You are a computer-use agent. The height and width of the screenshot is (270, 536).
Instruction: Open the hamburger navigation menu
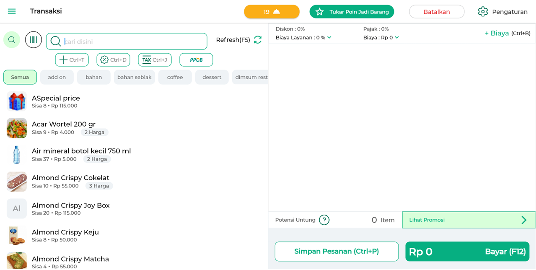pos(12,11)
